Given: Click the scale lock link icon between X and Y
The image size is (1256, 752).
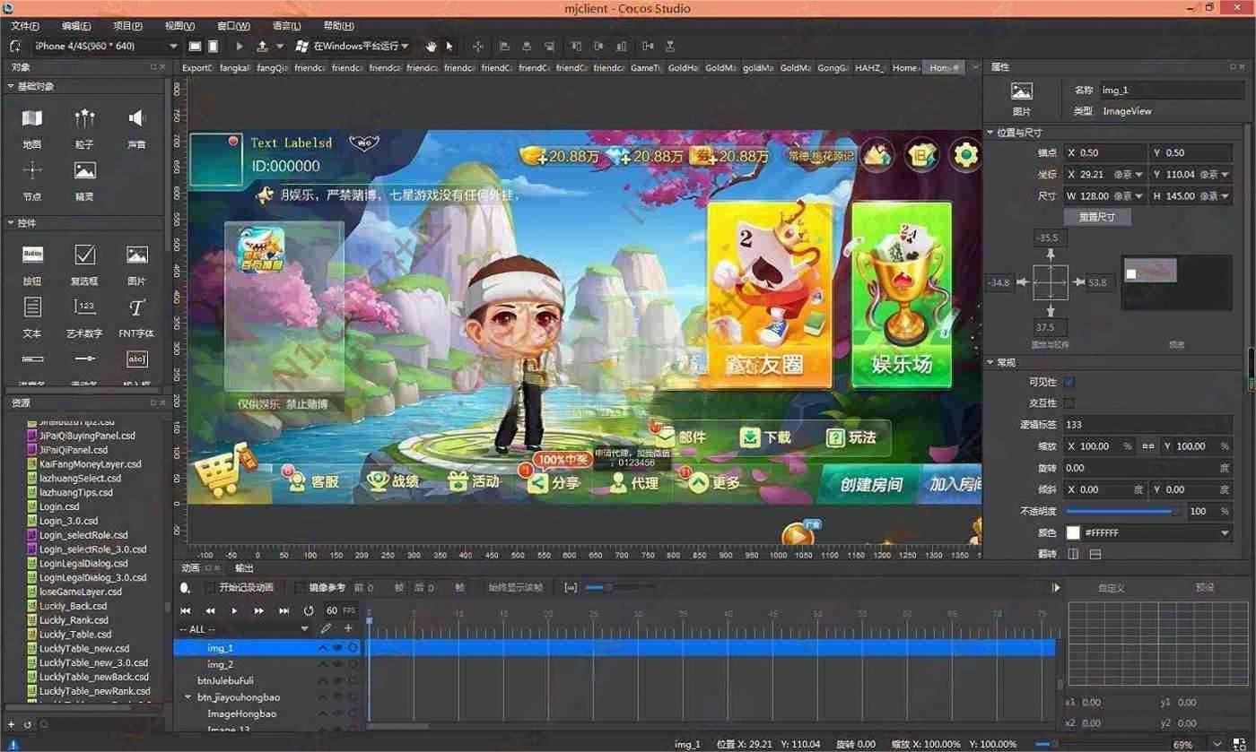Looking at the screenshot, I should [x=1148, y=446].
